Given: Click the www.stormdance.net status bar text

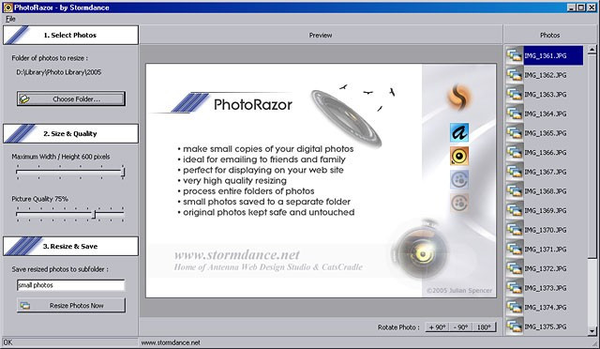Looking at the screenshot, I should click(171, 342).
